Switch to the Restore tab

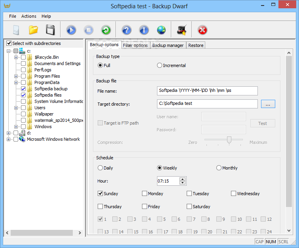click(x=196, y=45)
